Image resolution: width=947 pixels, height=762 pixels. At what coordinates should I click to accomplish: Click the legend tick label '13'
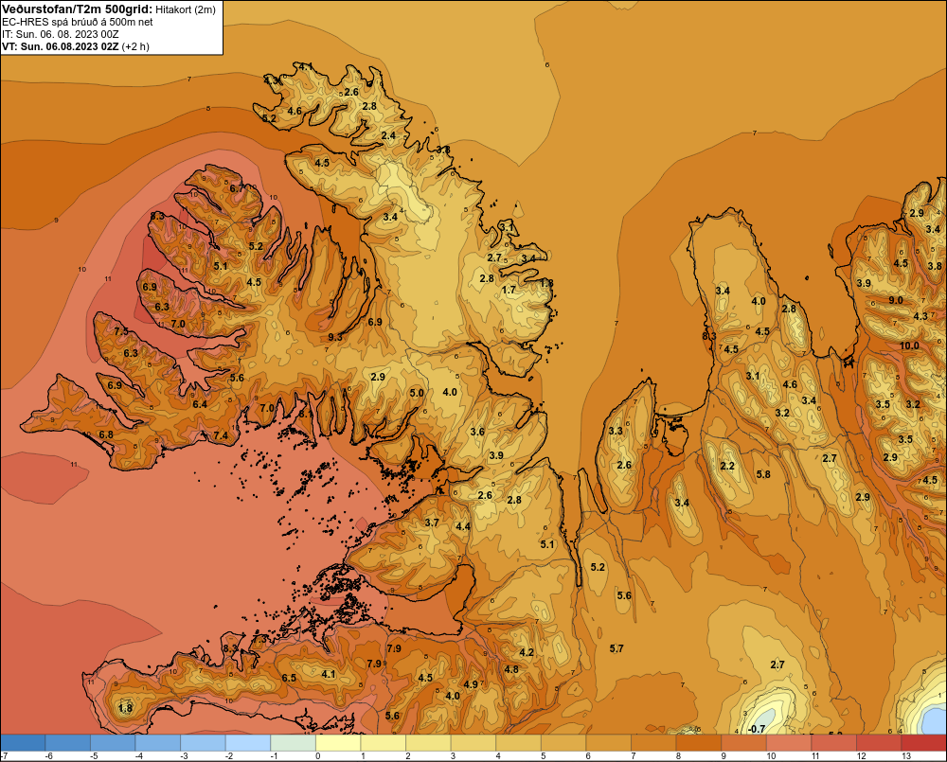point(906,756)
